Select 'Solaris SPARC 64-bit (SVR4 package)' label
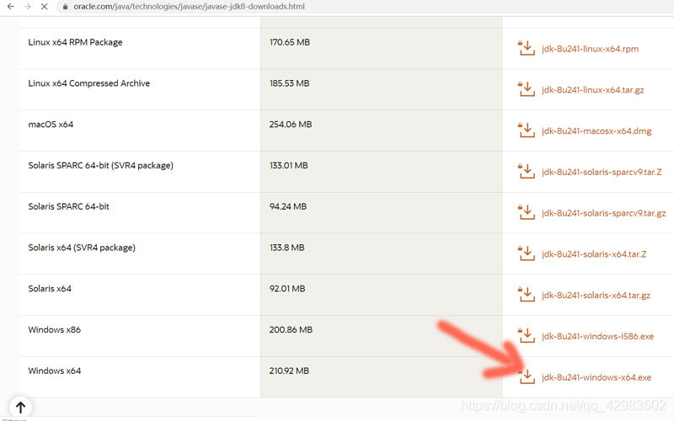Viewport: 674px width, 421px height. coord(100,165)
